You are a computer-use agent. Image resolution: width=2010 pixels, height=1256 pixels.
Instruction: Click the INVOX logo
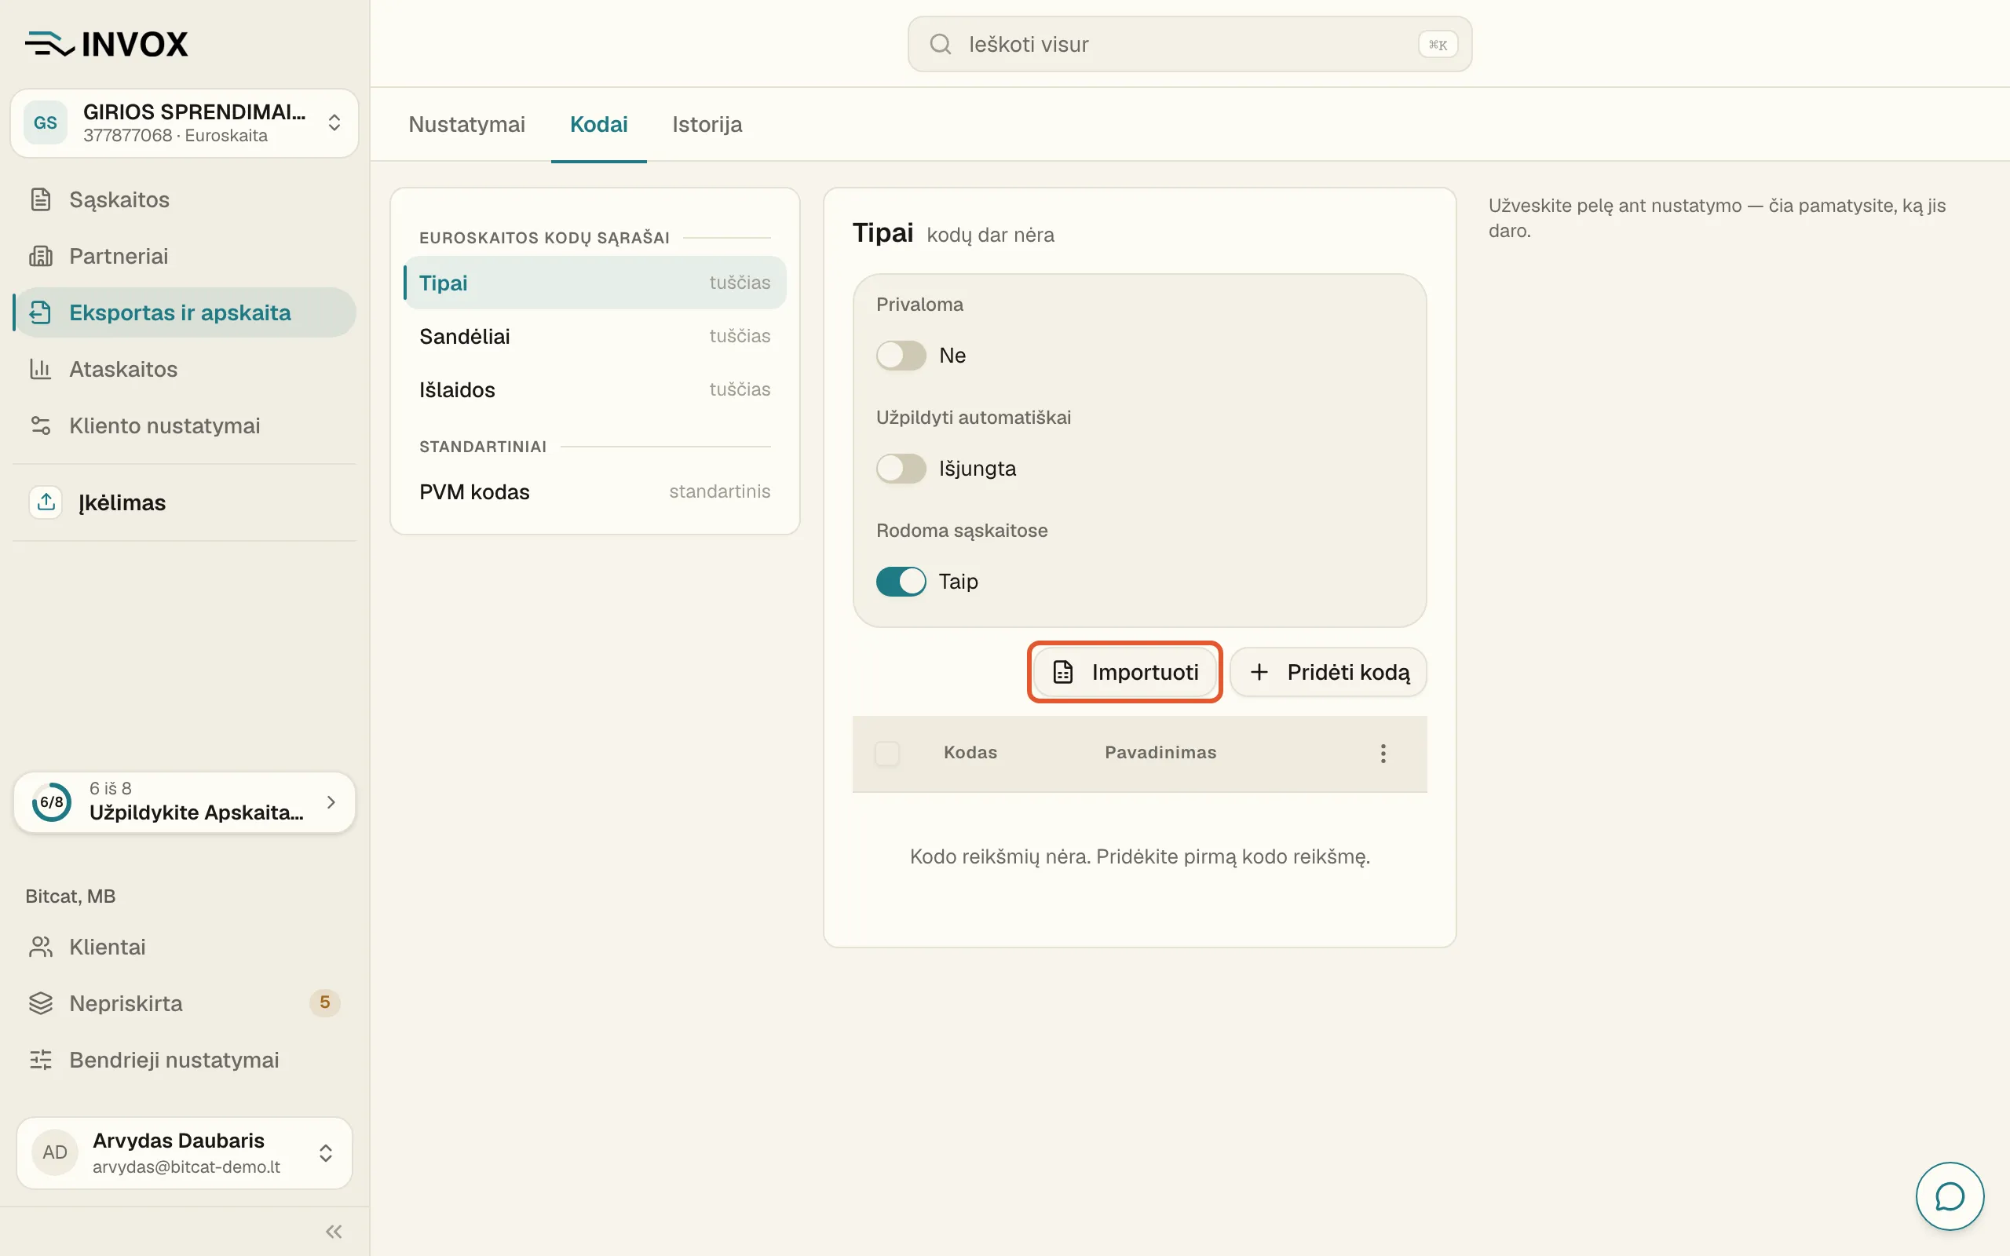pos(107,44)
